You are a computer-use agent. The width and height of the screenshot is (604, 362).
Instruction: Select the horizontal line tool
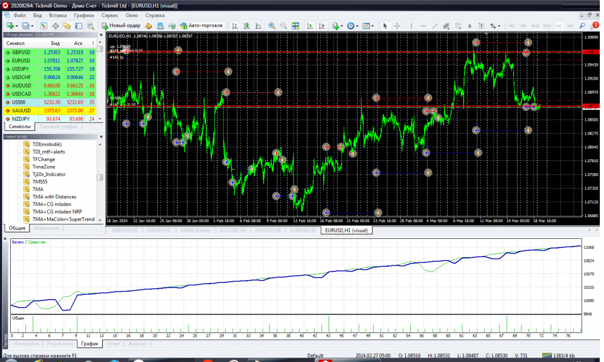tap(423, 26)
